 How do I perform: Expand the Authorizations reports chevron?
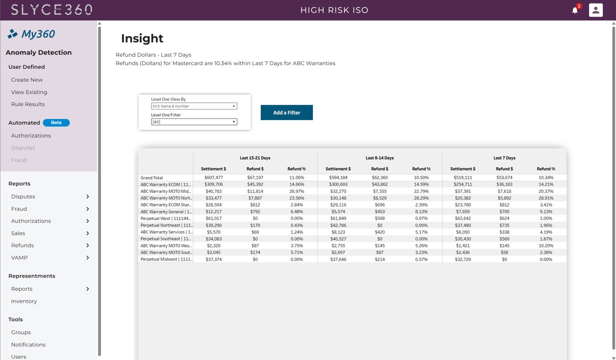(x=87, y=221)
